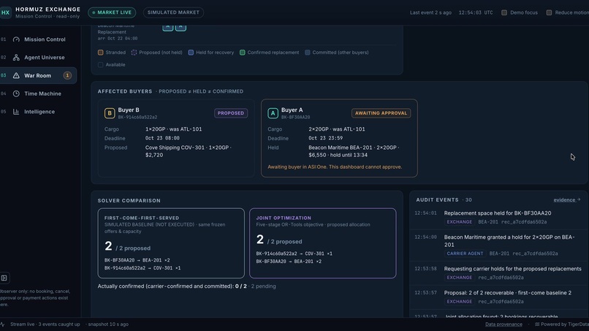Click Buyer A avatar badge
589x331 pixels.
click(x=273, y=113)
